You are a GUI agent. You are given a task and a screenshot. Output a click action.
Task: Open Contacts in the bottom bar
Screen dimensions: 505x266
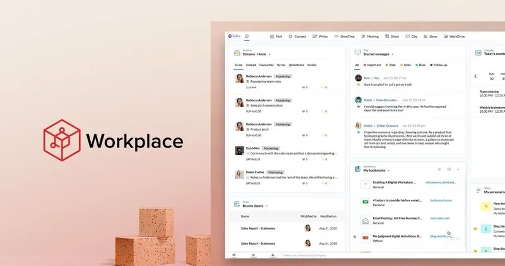click(x=273, y=256)
